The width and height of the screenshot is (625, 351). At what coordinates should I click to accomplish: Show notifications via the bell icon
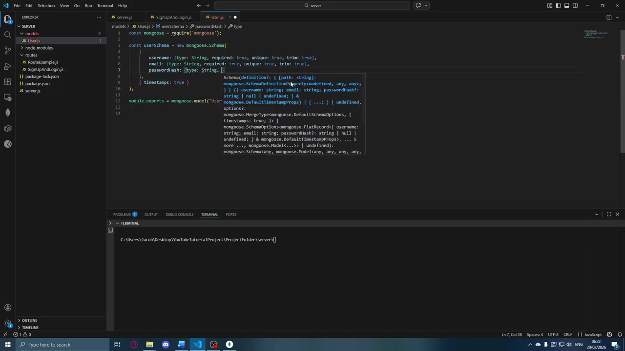619,334
